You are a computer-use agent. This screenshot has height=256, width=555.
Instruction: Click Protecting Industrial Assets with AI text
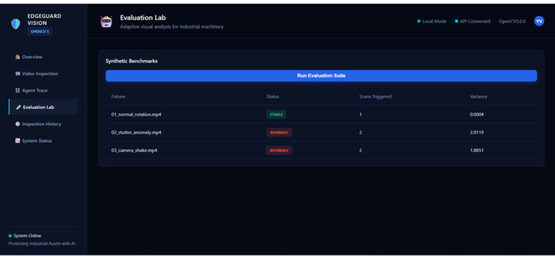(42, 244)
